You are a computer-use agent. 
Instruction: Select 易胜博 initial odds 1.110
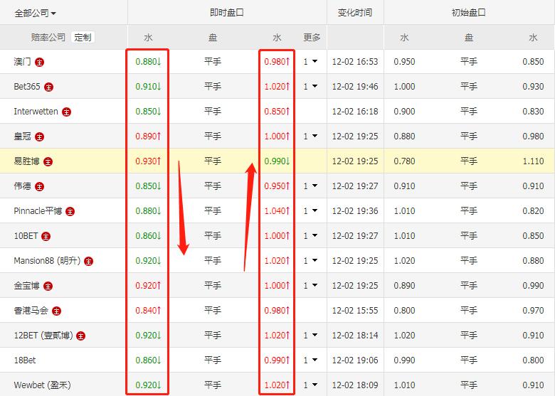click(533, 161)
